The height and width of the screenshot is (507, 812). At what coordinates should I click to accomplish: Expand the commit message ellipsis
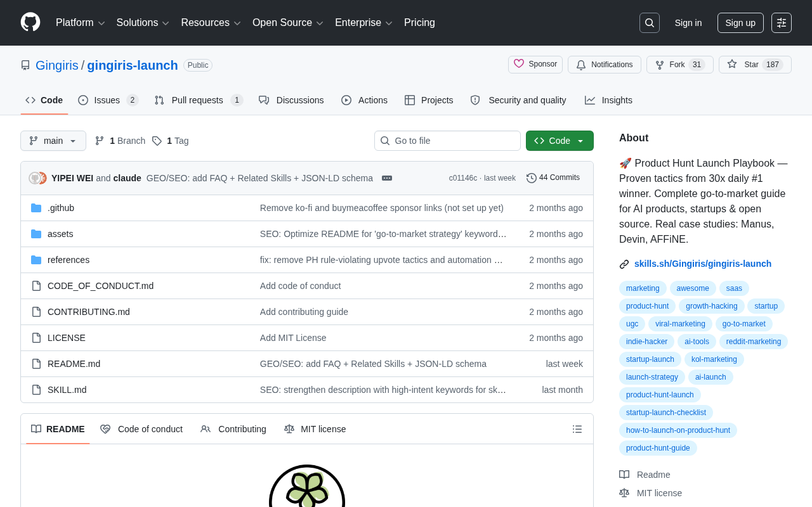pyautogui.click(x=387, y=178)
